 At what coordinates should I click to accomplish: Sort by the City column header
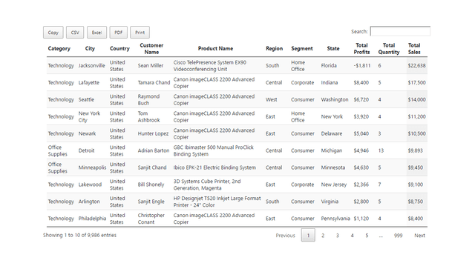pyautogui.click(x=90, y=48)
